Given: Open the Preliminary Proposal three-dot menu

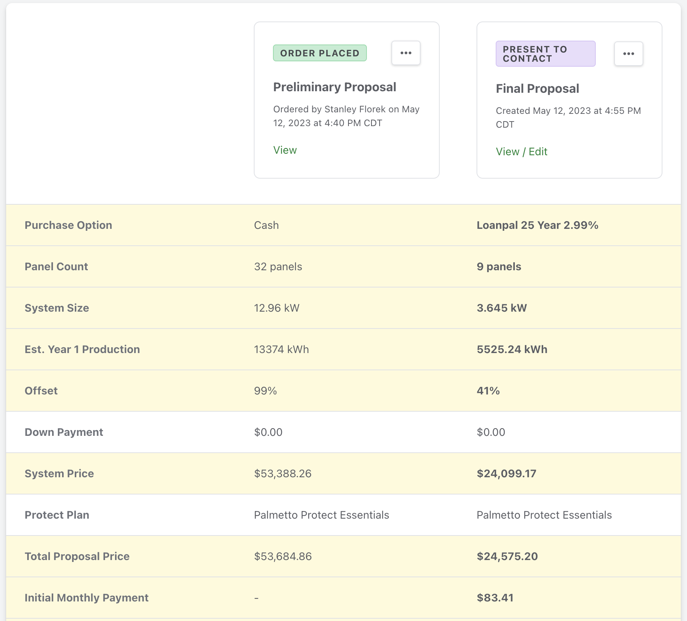Looking at the screenshot, I should click(x=406, y=53).
